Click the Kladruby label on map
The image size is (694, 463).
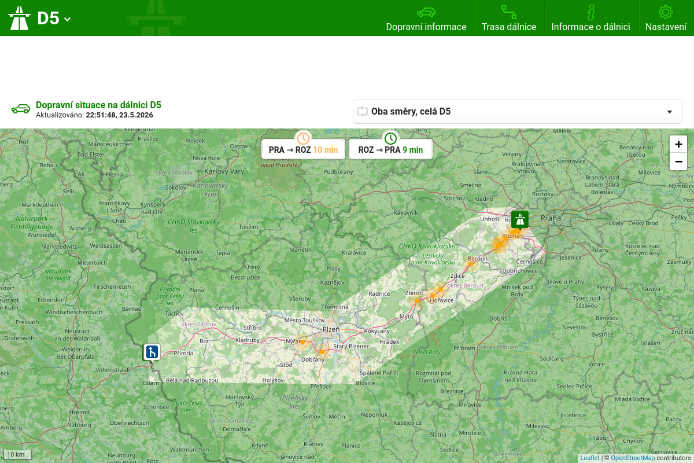tap(248, 340)
